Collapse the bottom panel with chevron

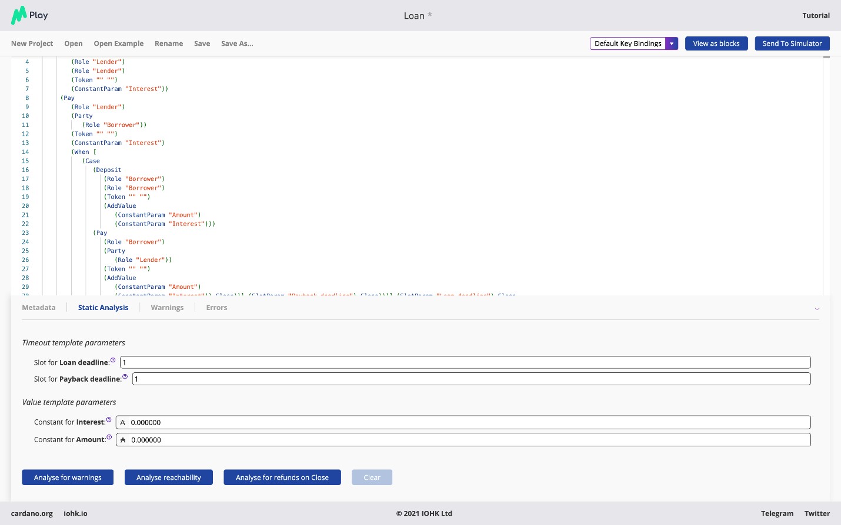click(x=817, y=309)
